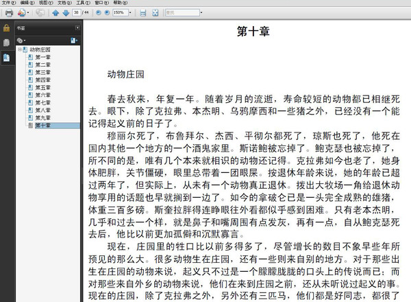Jump to bookmark 第一章
The width and height of the screenshot is (411, 302).
coord(42,57)
